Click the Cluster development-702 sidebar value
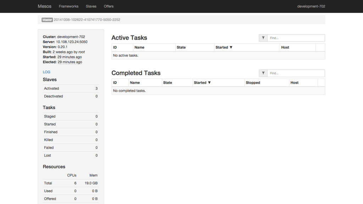Screen dimensions: 363x204 71,37
